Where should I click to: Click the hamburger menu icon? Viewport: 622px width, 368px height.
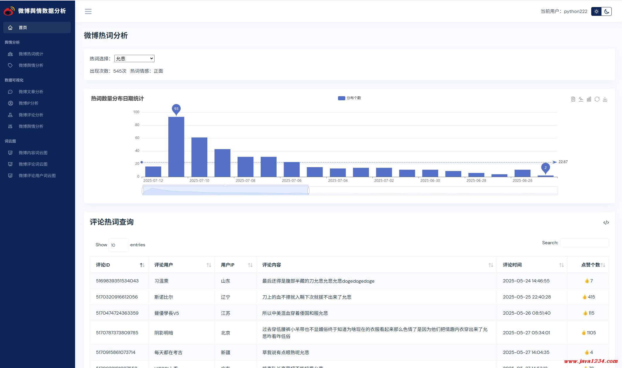[88, 11]
